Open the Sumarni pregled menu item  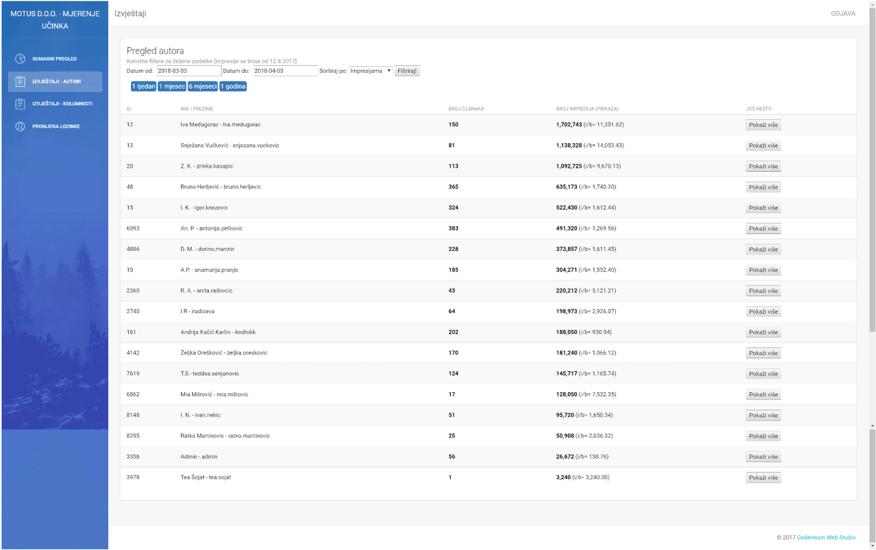tap(54, 59)
